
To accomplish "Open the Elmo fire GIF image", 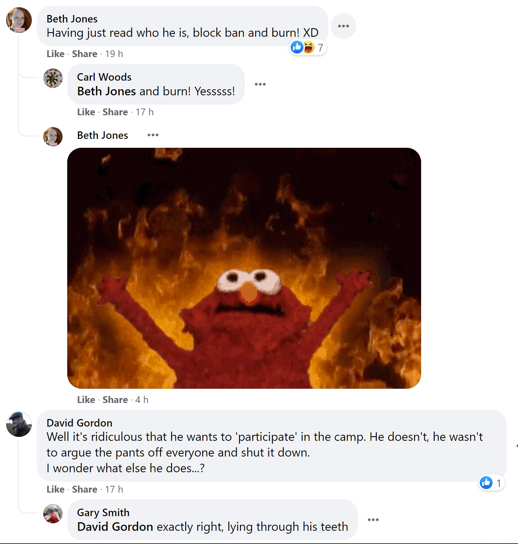I will click(244, 268).
